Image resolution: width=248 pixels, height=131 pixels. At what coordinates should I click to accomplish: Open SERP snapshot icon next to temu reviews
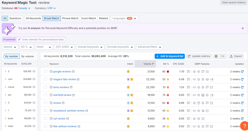pos(71,87)
